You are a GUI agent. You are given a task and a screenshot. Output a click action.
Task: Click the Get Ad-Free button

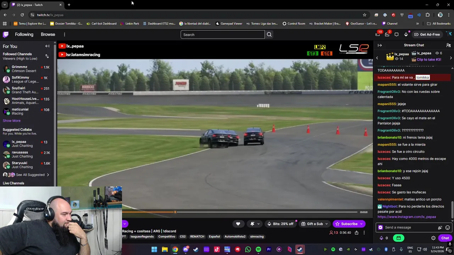tap(427, 34)
